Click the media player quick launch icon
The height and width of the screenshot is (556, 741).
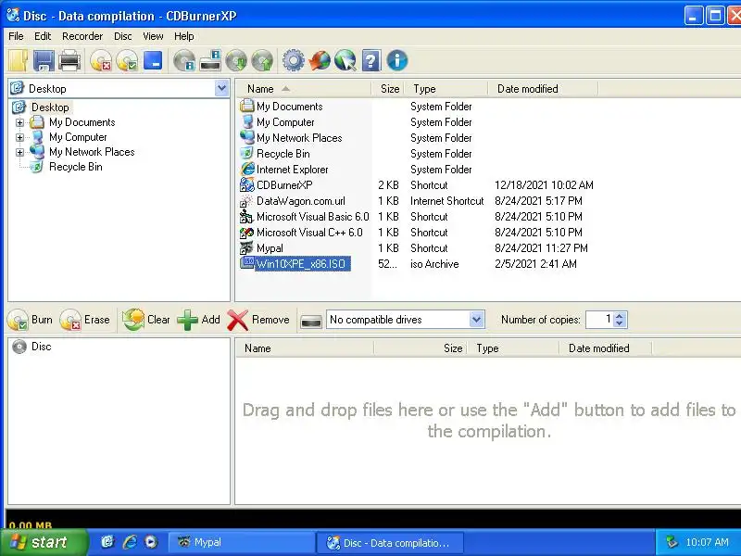point(151,542)
